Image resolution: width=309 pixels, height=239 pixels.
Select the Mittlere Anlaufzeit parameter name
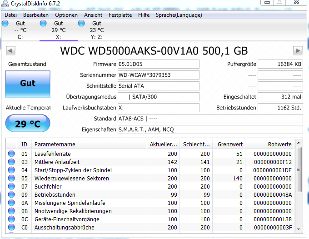pyautogui.click(x=57, y=162)
